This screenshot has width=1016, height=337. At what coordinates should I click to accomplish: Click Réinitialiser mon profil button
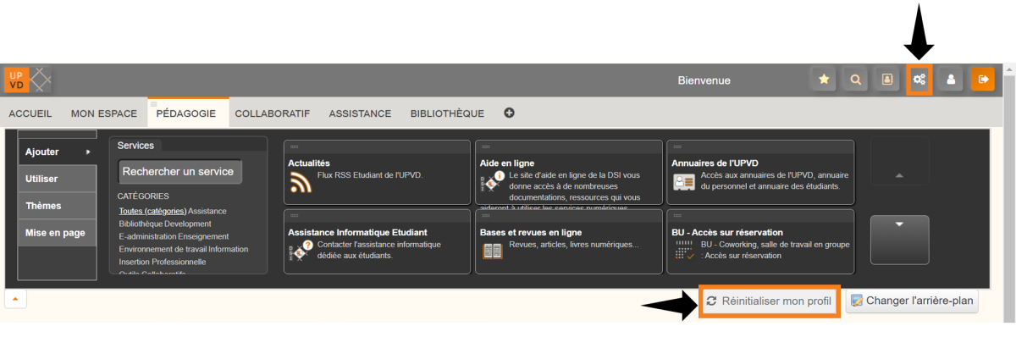pos(770,301)
